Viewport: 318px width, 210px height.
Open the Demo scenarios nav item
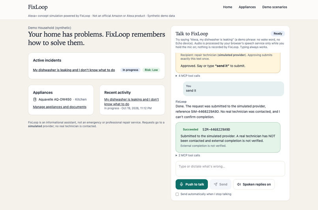point(275,7)
